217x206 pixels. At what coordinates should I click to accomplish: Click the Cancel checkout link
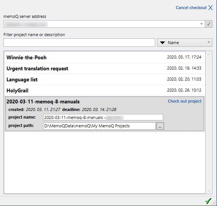pyautogui.click(x=191, y=8)
